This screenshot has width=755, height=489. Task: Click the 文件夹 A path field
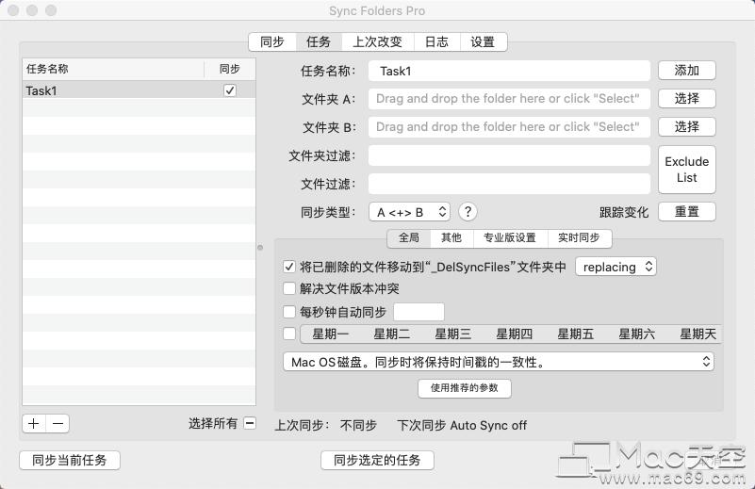coord(509,99)
